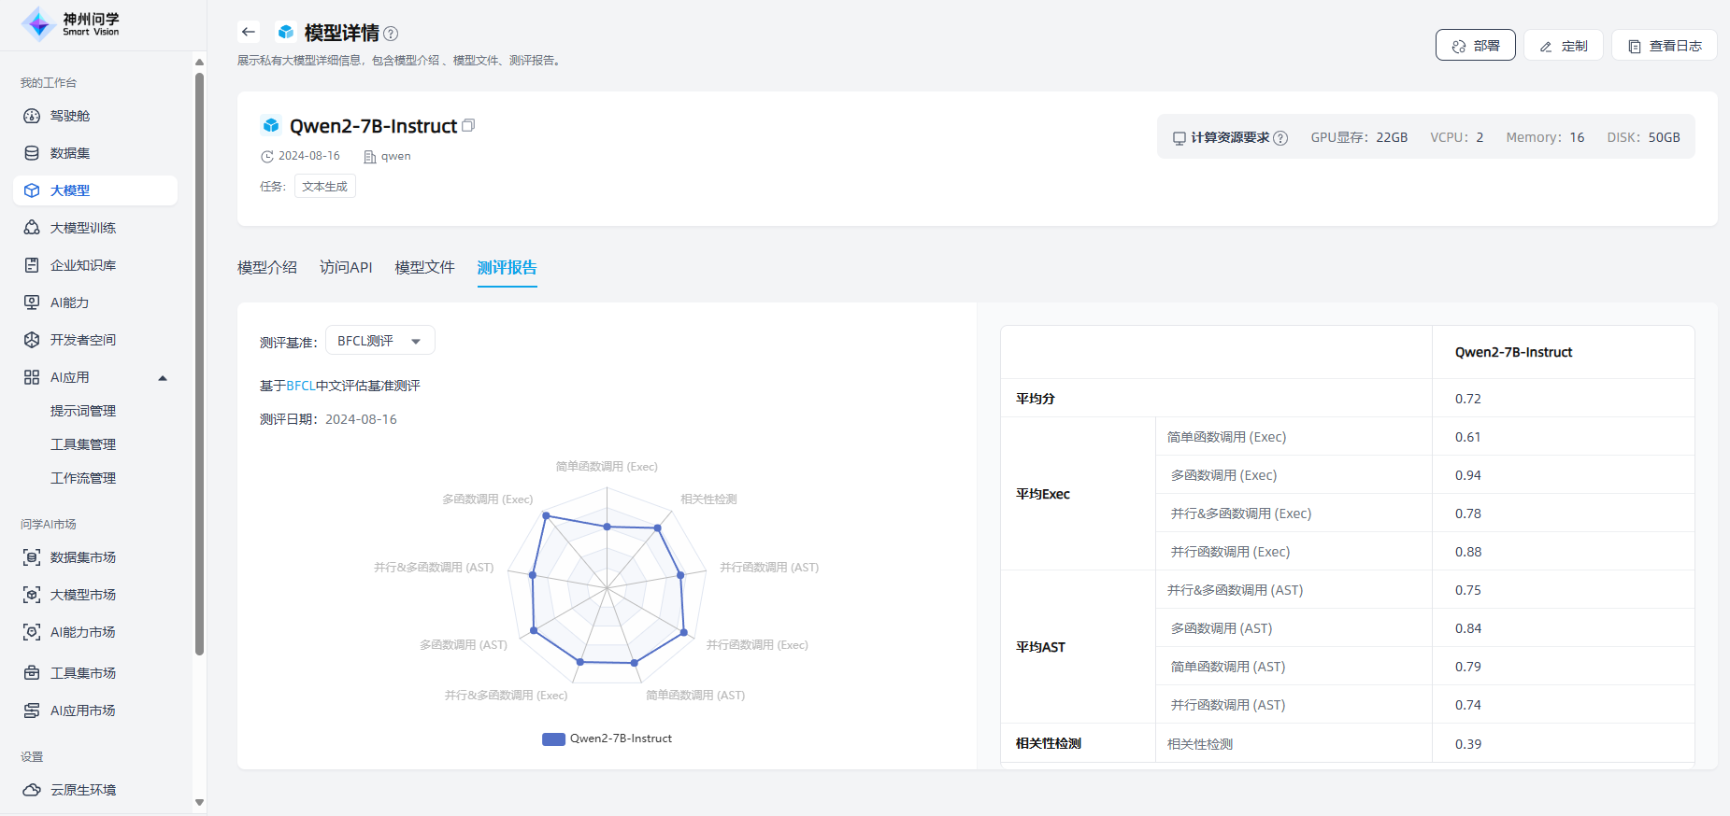Follow the BFCL link in the description
Image resolution: width=1730 pixels, height=816 pixels.
point(300,386)
